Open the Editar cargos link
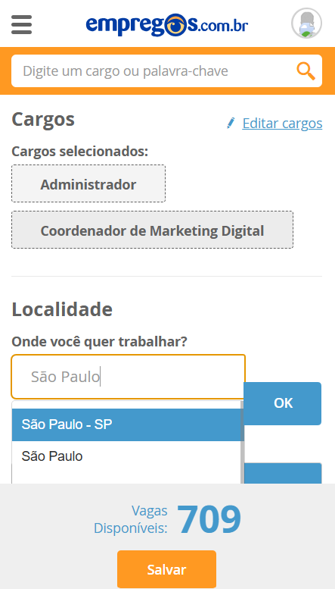The image size is (335, 589). pyautogui.click(x=282, y=124)
